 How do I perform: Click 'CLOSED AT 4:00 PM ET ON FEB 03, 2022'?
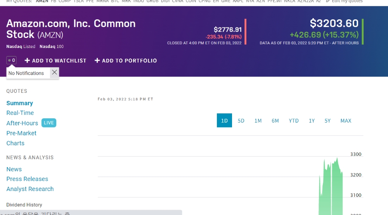coord(204,43)
